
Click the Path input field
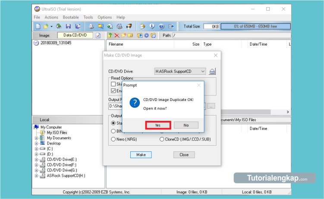(x=231, y=35)
